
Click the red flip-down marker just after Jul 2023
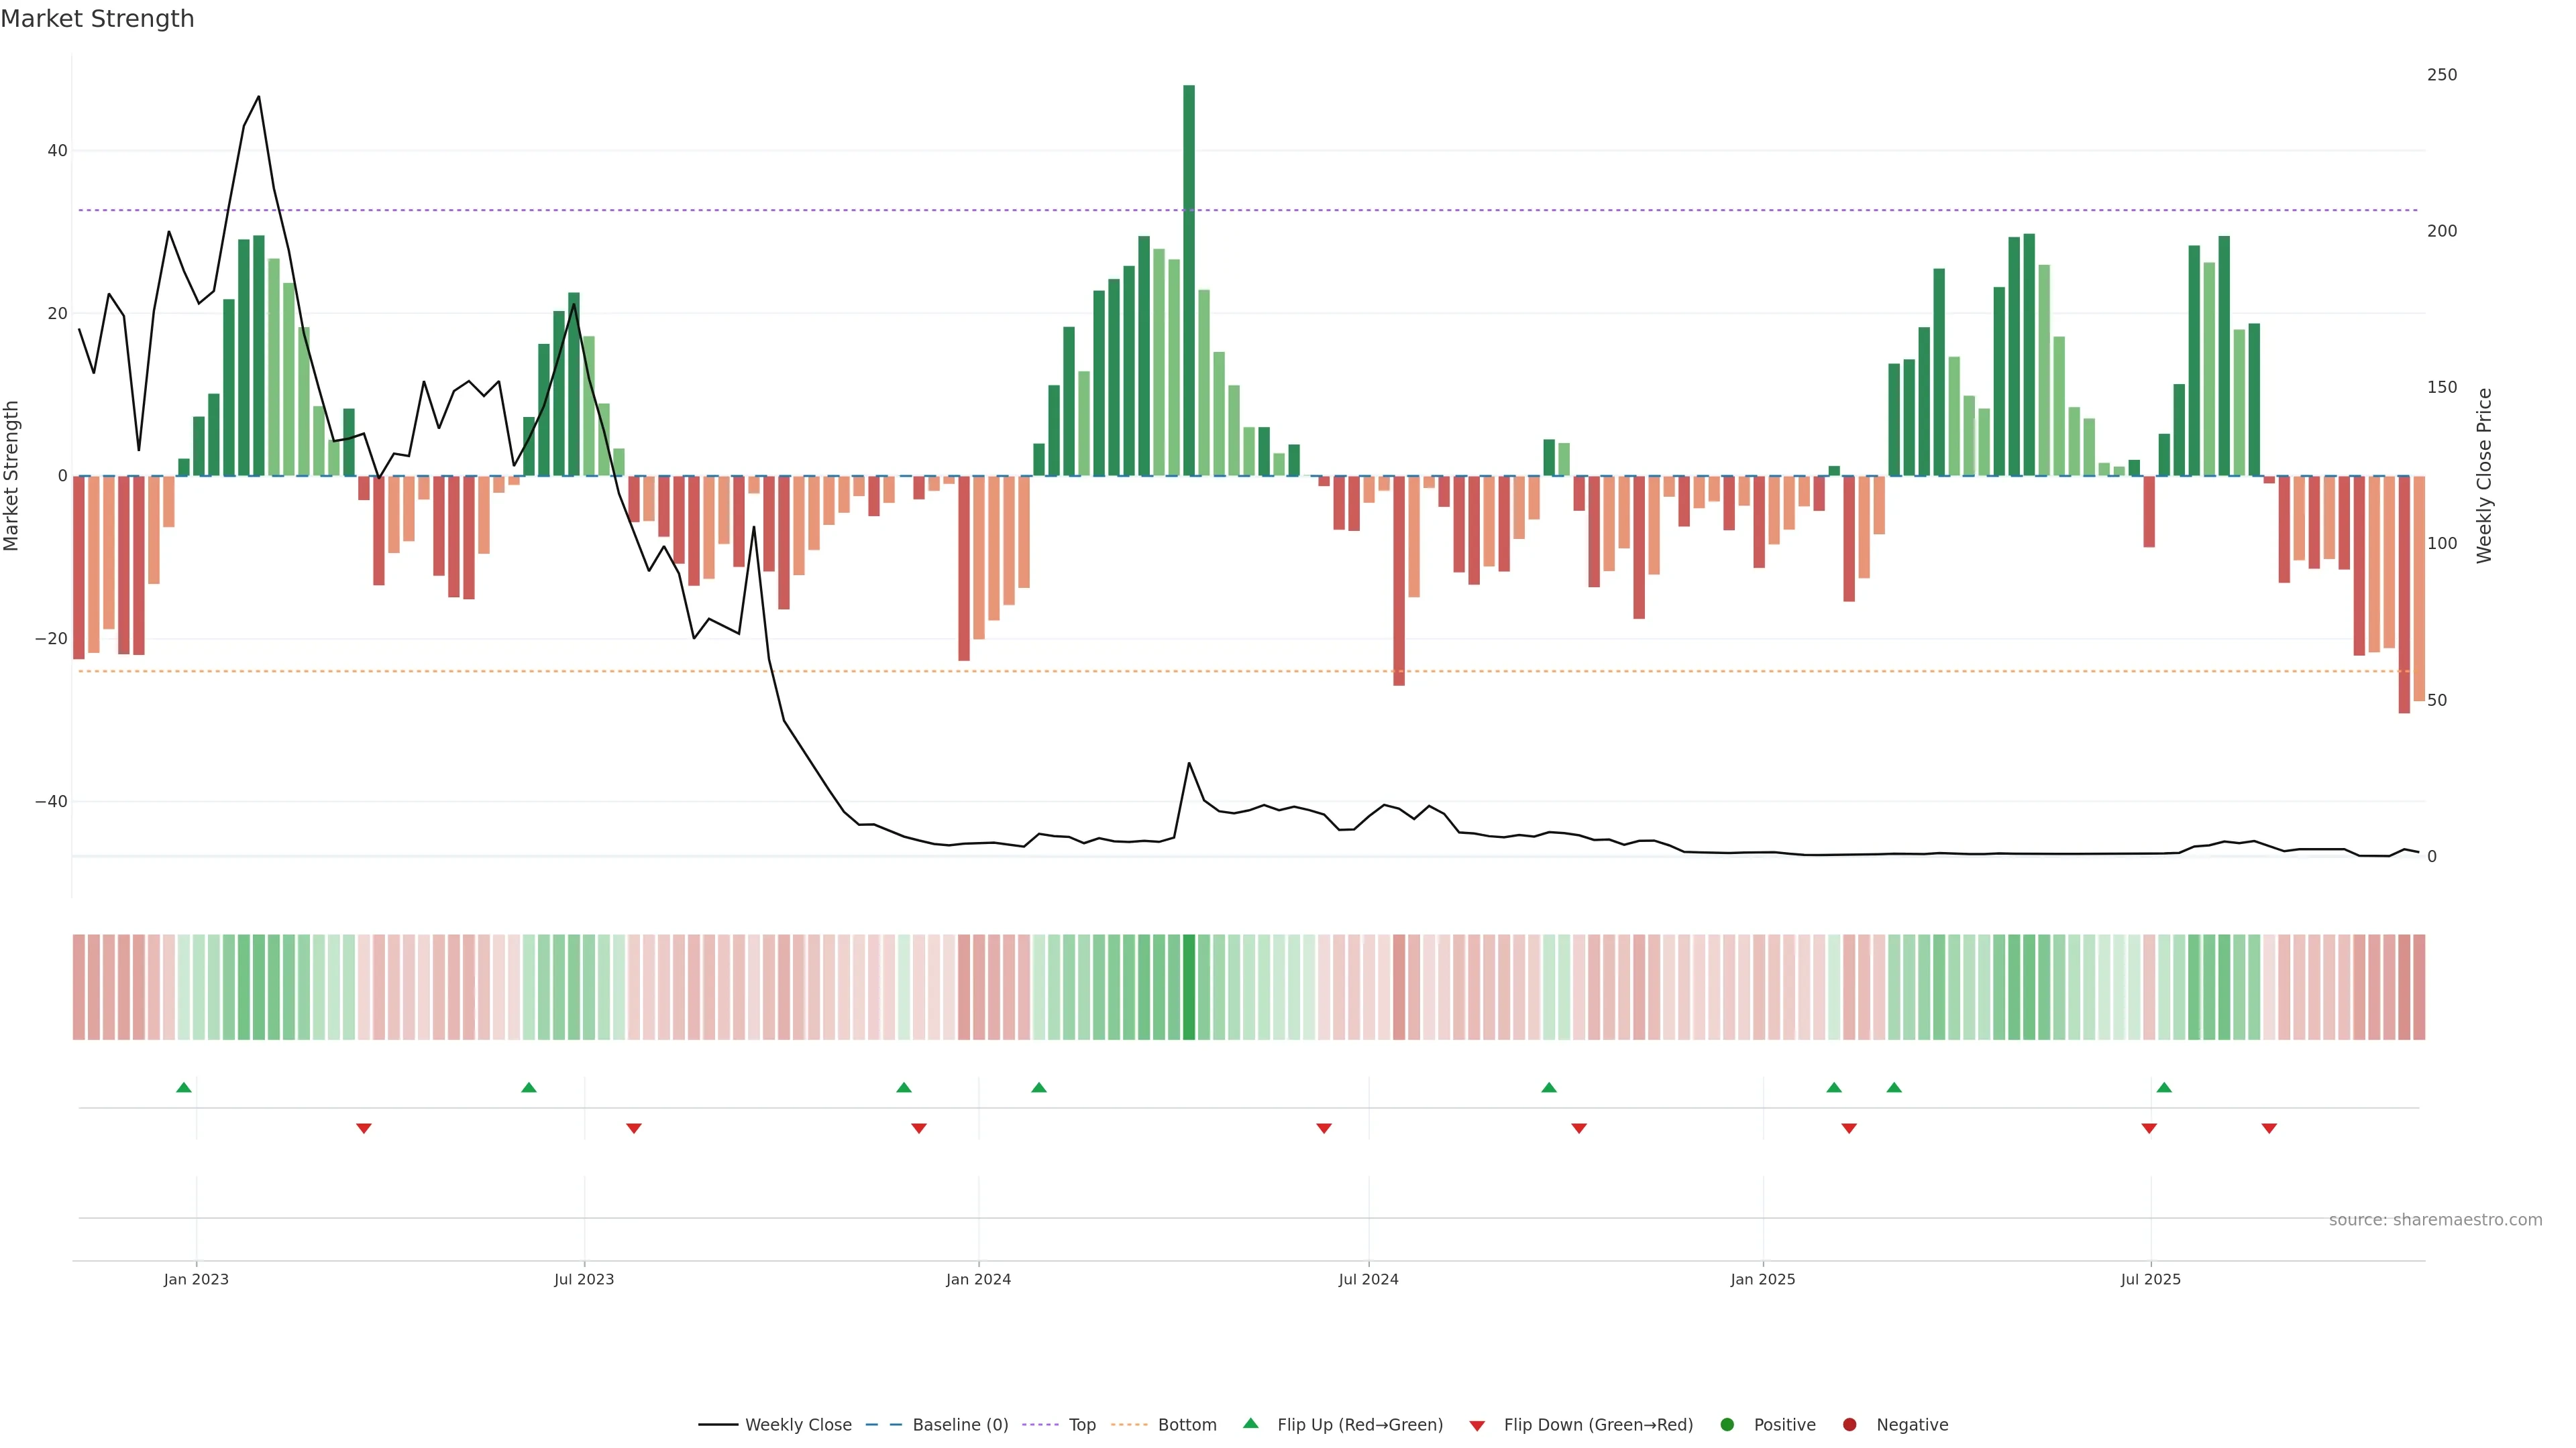(x=634, y=1128)
